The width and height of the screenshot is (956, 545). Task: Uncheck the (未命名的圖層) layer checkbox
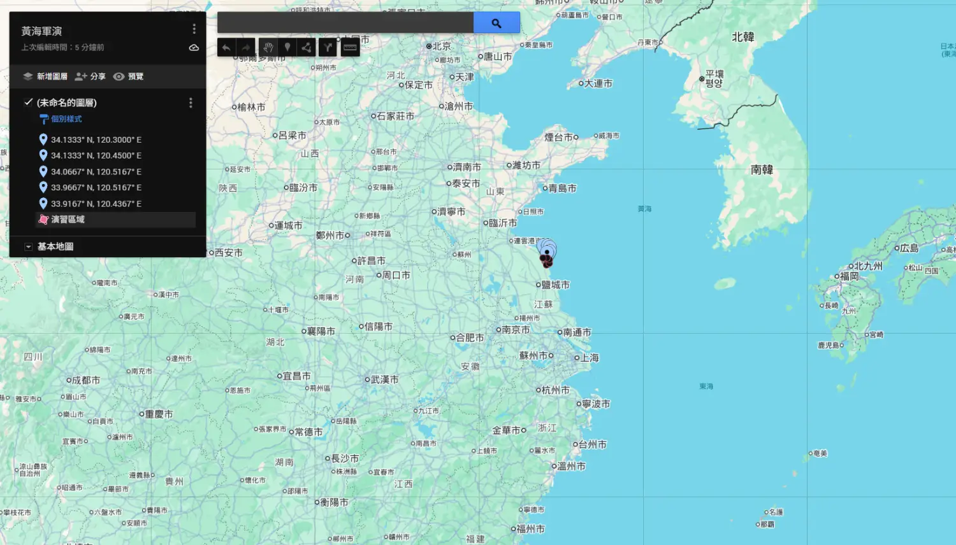pos(28,103)
